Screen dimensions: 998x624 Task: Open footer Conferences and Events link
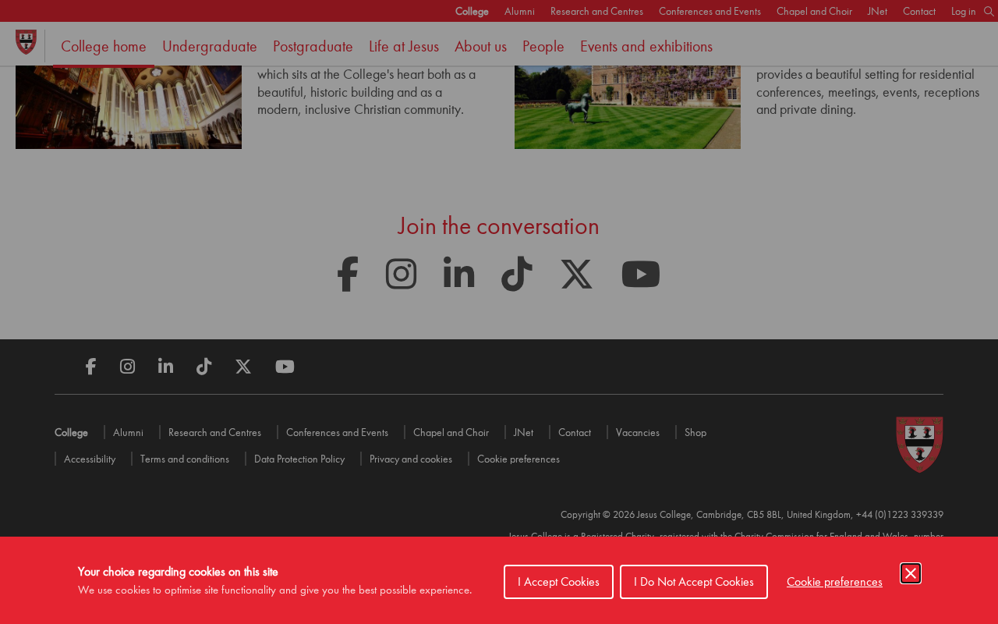(x=337, y=432)
